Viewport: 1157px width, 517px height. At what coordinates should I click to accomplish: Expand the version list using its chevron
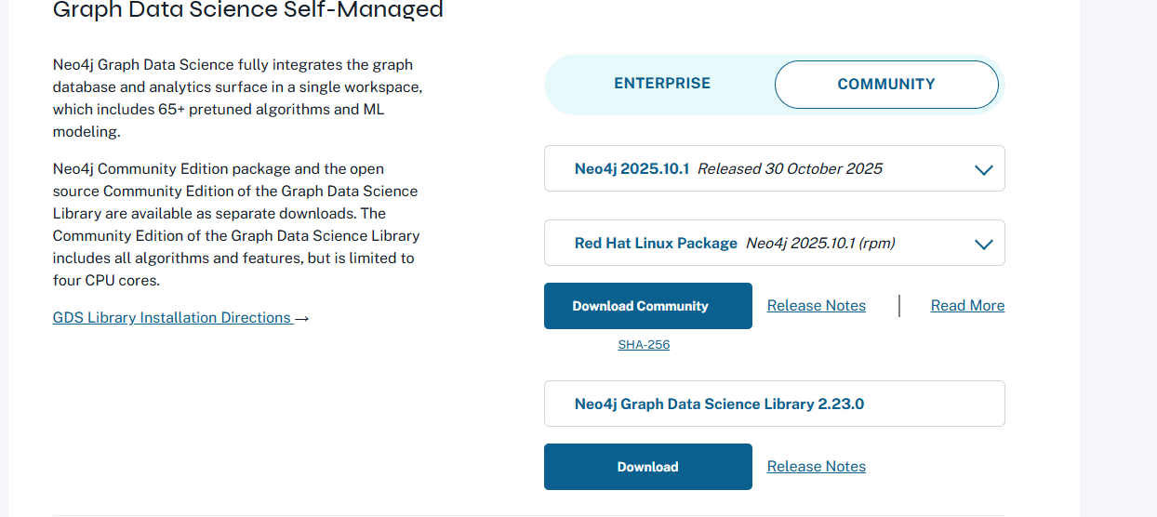[983, 170]
